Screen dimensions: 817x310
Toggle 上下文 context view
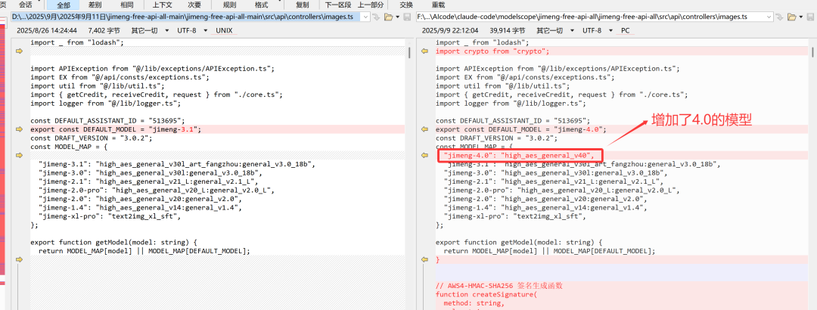pos(162,5)
